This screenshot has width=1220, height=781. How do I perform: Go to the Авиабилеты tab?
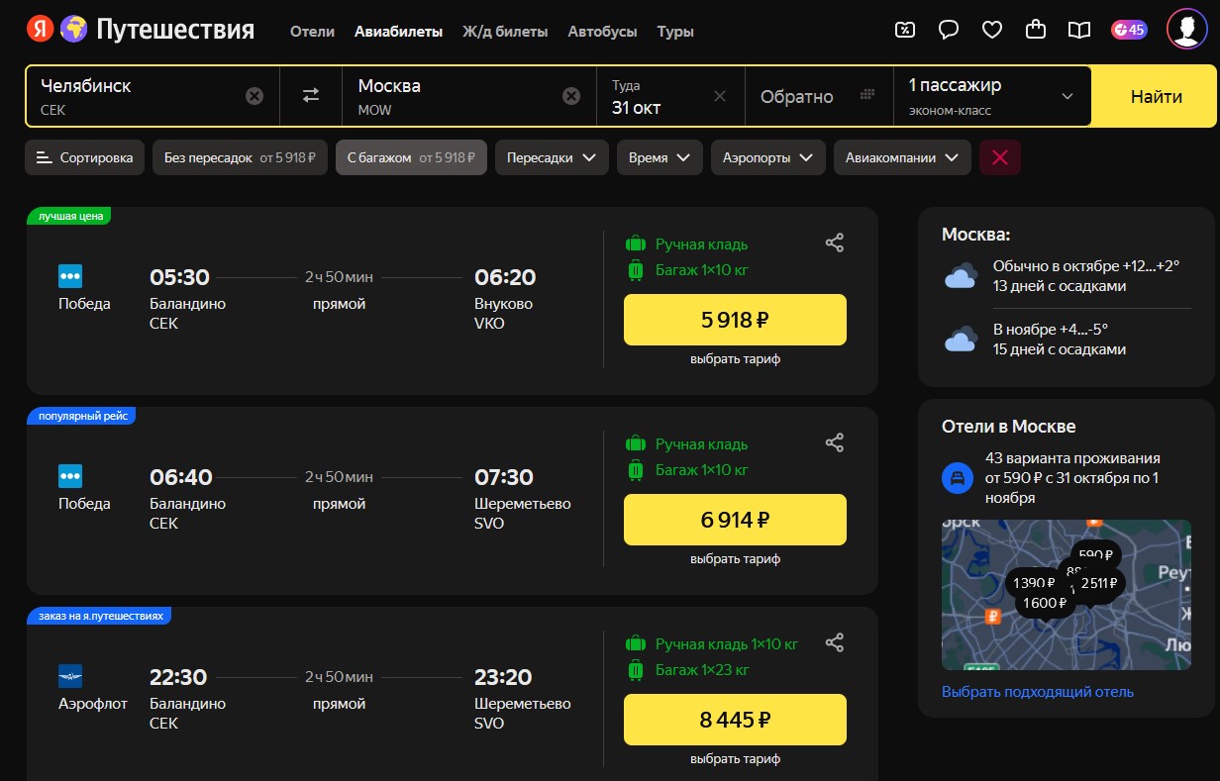pyautogui.click(x=398, y=32)
